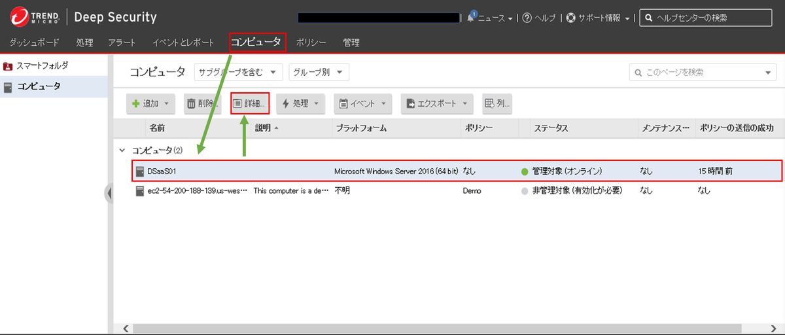Click the green online status dot
Screen dimensions: 785x335
tap(525, 171)
